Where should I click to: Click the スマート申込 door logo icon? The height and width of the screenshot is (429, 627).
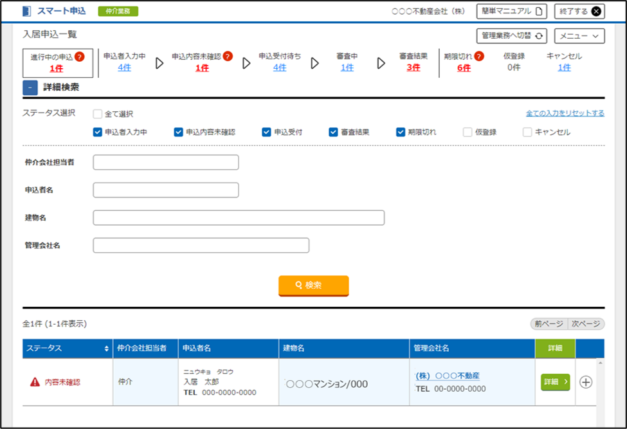27,11
